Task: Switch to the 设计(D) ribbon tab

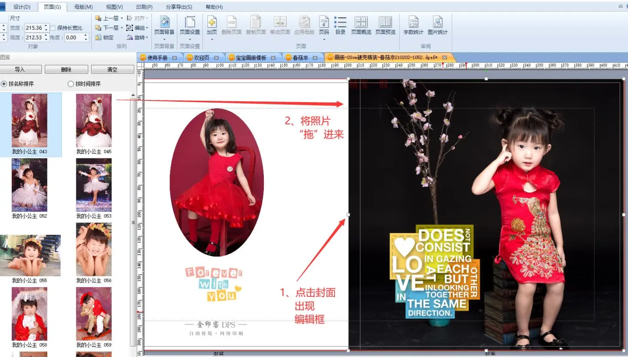Action: [x=22, y=7]
